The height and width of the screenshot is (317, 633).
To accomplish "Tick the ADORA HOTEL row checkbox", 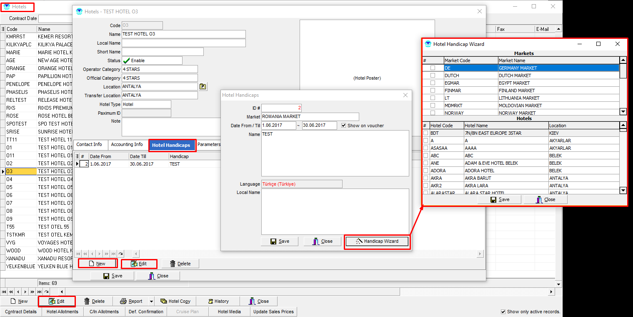I will tap(425, 171).
